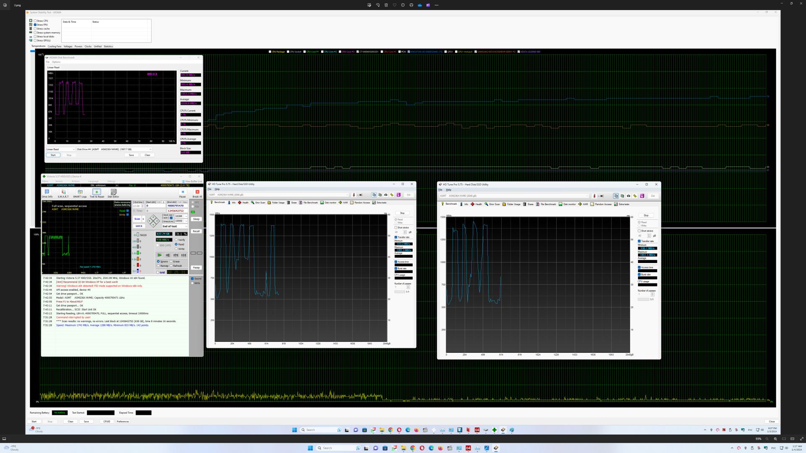Open the S.M.A.R.T icon in Victoria
Image resolution: width=806 pixels, height=453 pixels.
(x=63, y=193)
